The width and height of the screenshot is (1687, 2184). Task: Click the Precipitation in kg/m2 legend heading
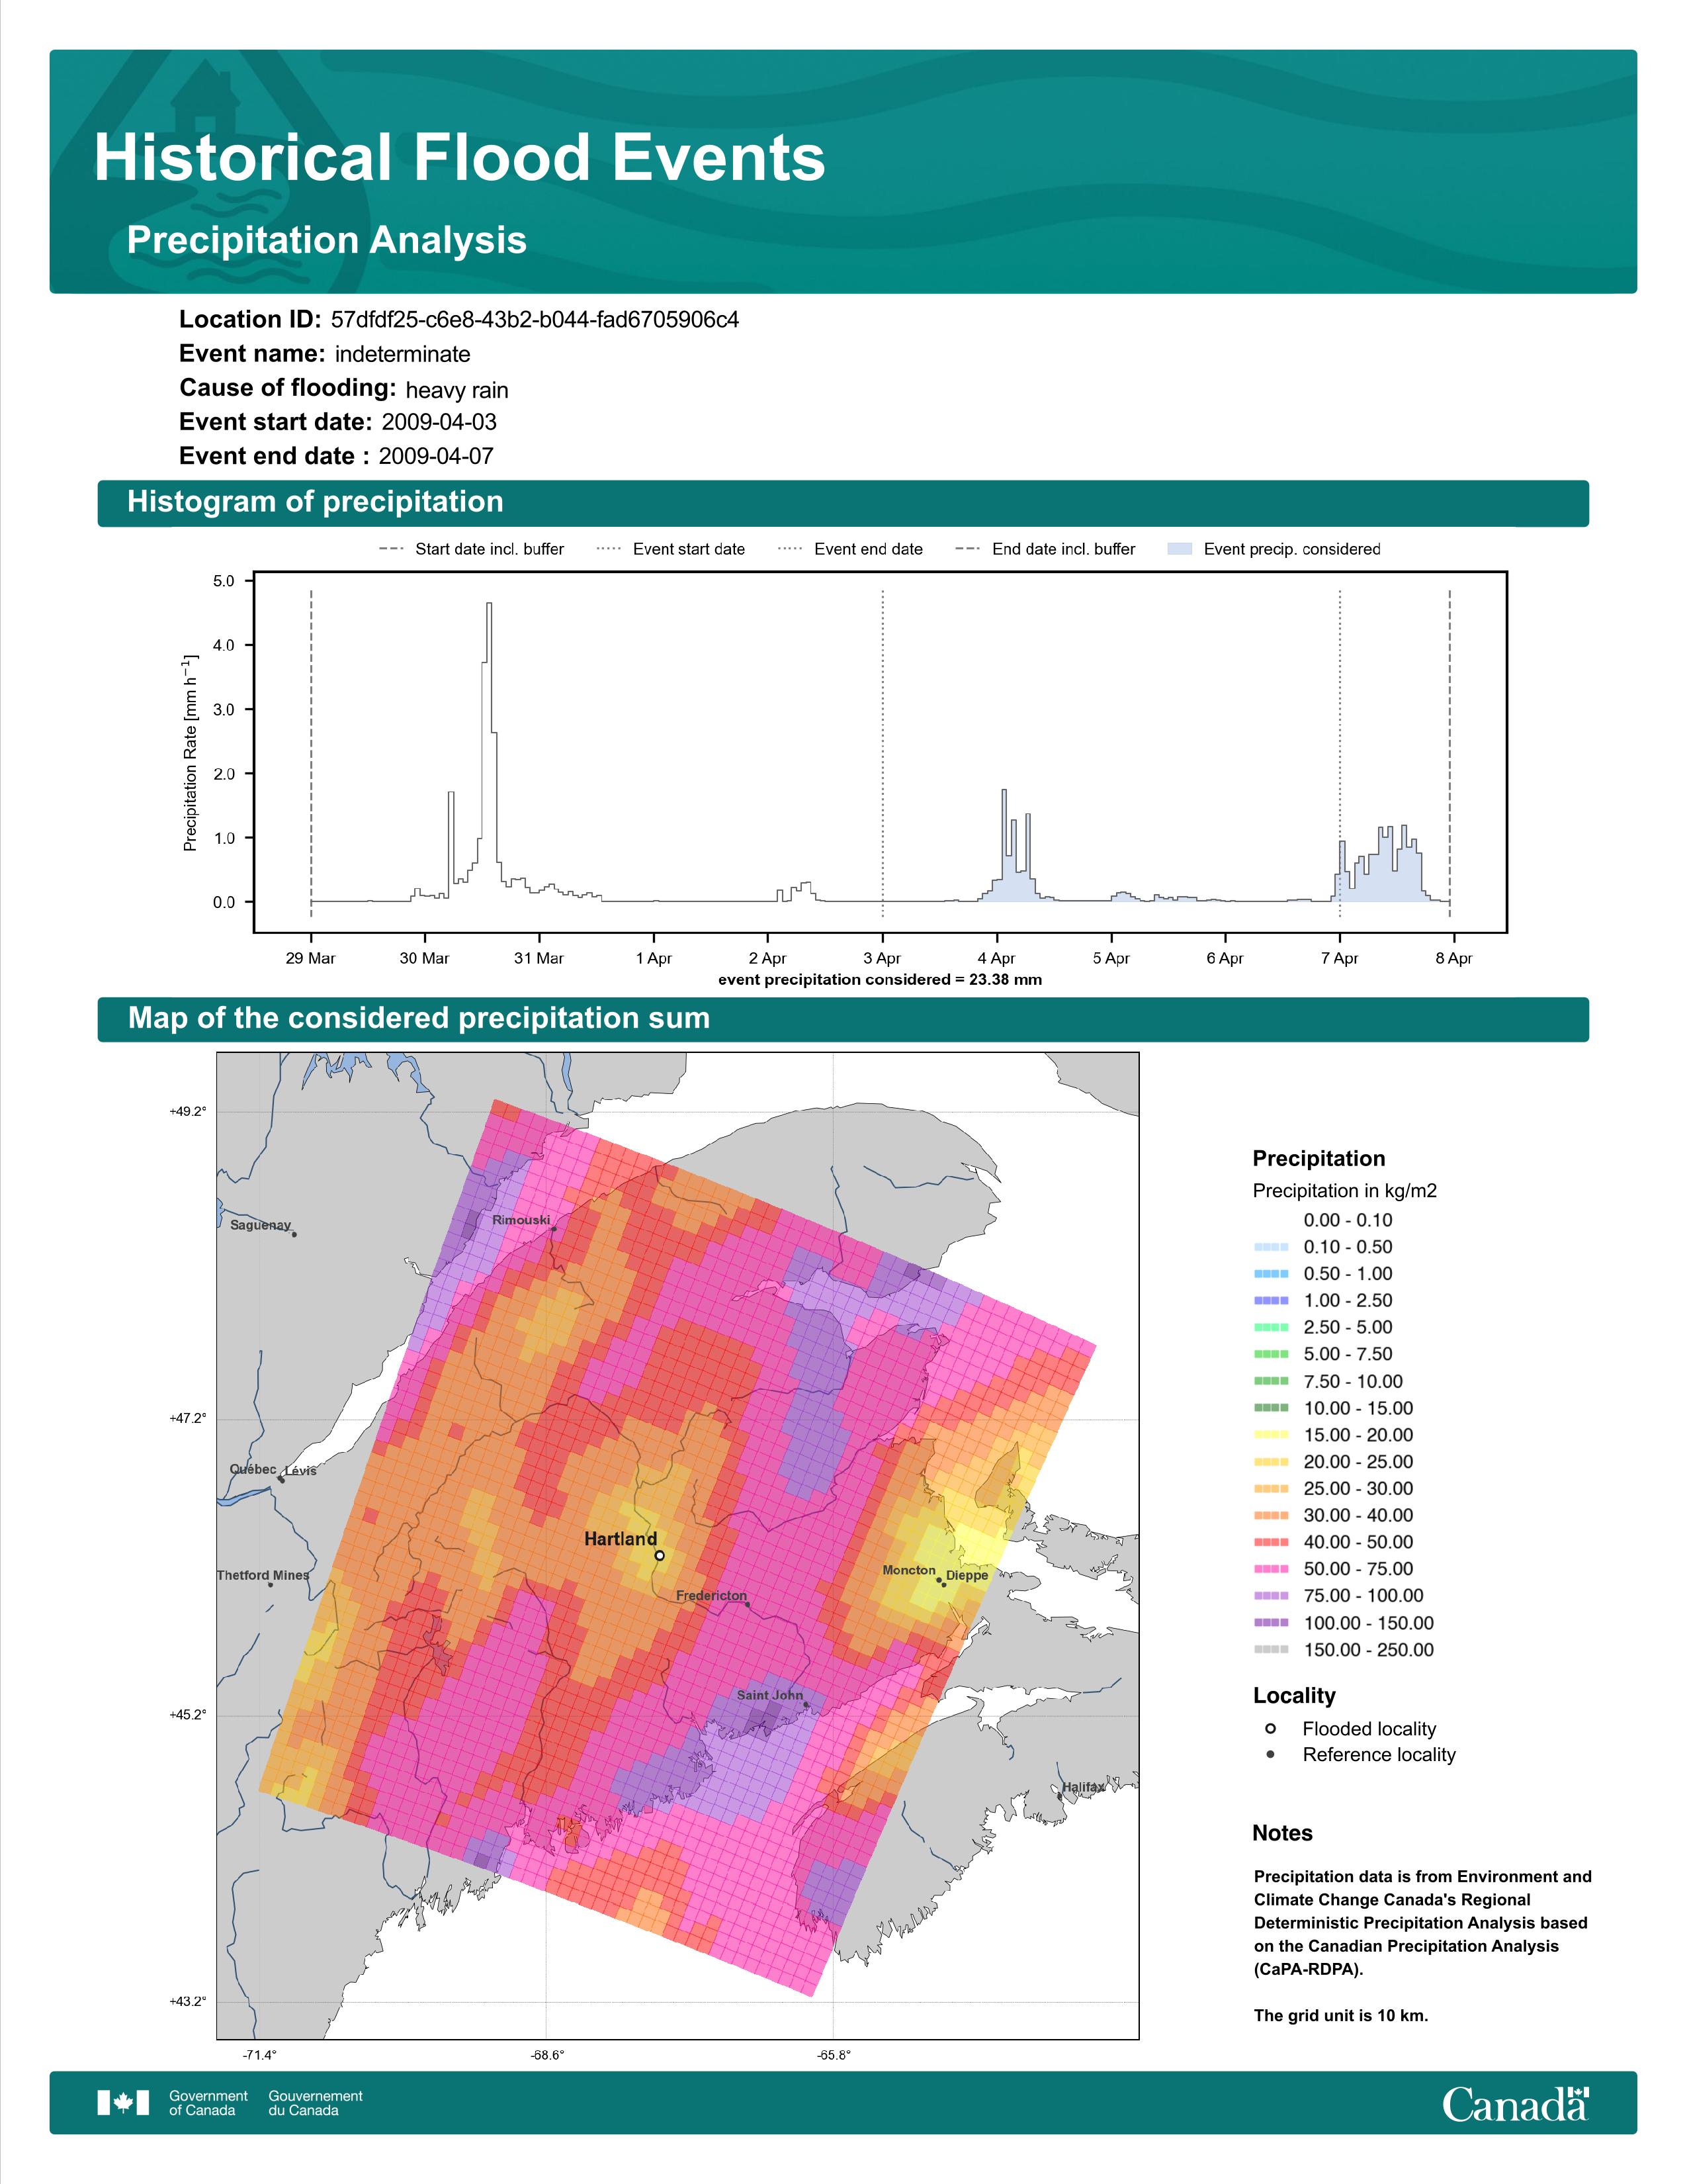(1344, 1190)
